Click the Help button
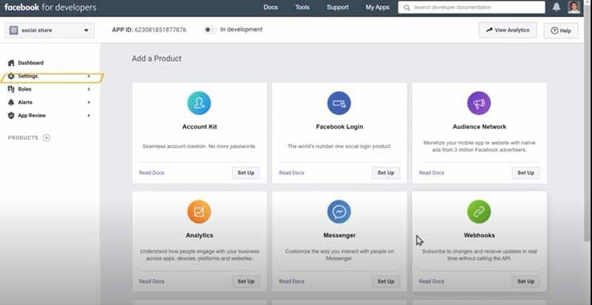Screen dimensions: 592x305 561,30
